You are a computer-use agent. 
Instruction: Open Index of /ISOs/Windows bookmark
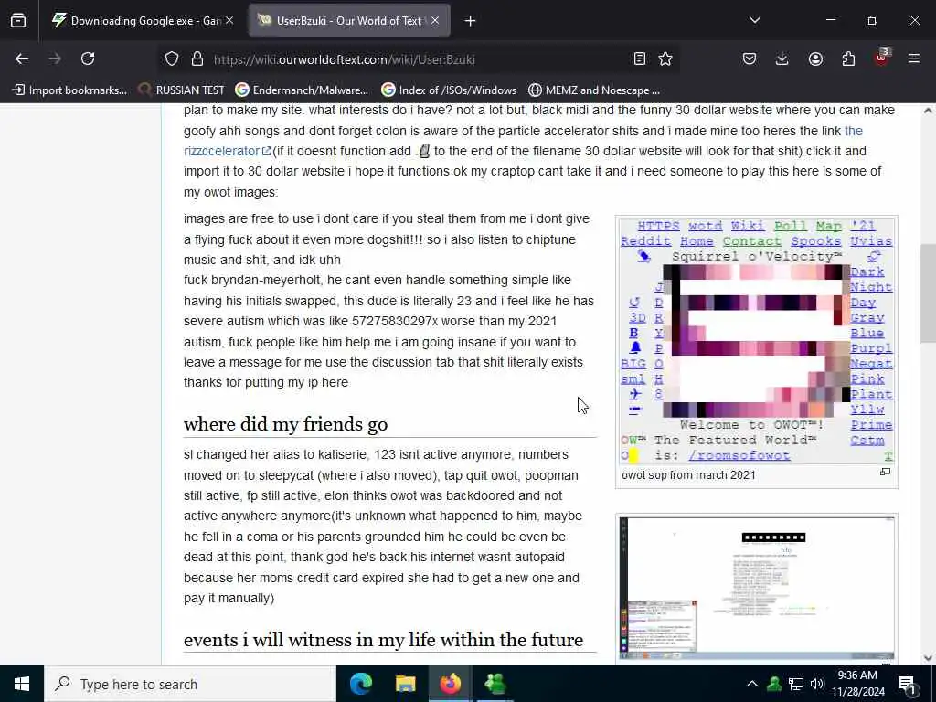click(450, 90)
